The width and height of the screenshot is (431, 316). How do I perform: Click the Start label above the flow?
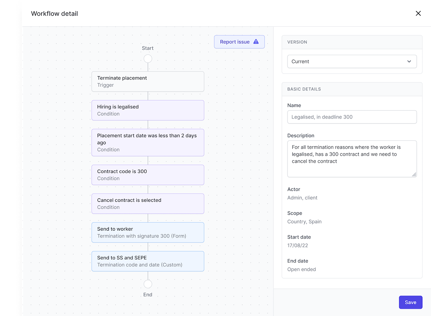(148, 48)
